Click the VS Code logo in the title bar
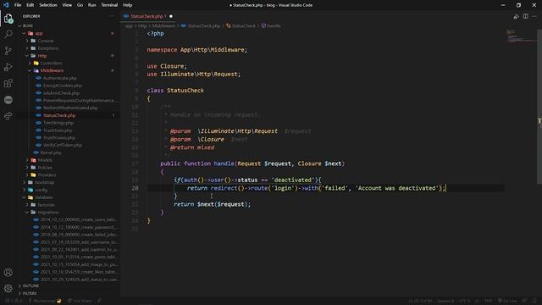Image resolution: width=542 pixels, height=305 pixels. tap(6, 5)
